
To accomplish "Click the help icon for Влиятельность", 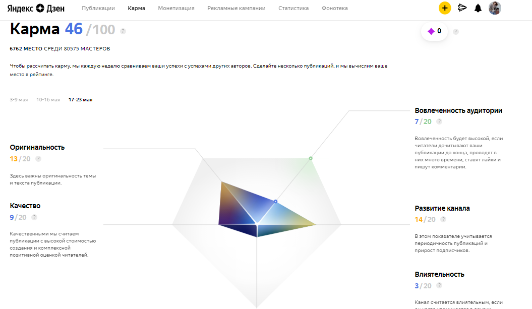I will point(439,285).
